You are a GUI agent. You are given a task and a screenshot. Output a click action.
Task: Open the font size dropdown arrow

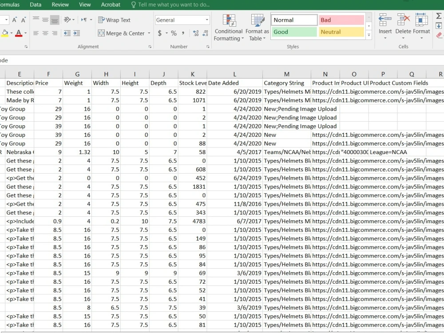pyautogui.click(x=6, y=20)
